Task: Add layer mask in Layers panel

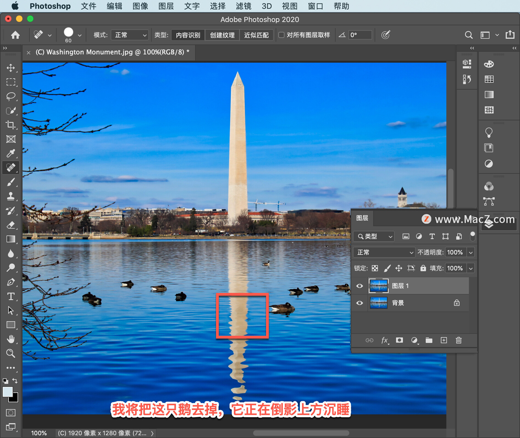Action: click(399, 340)
